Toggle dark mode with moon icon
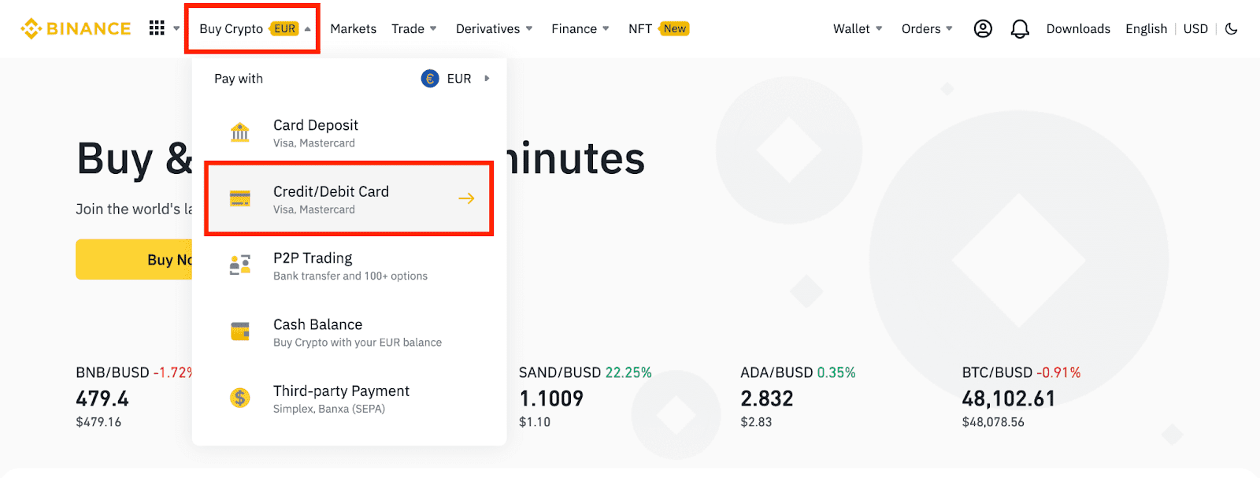The image size is (1260, 478). (1232, 29)
